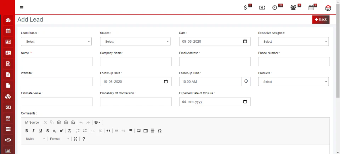
Task: Click the stacked cubes sidebar icon
Action: click(x=8, y=96)
